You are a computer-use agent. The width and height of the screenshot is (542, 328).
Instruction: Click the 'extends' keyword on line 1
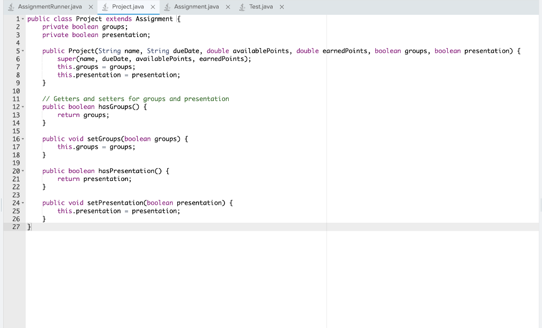[119, 19]
